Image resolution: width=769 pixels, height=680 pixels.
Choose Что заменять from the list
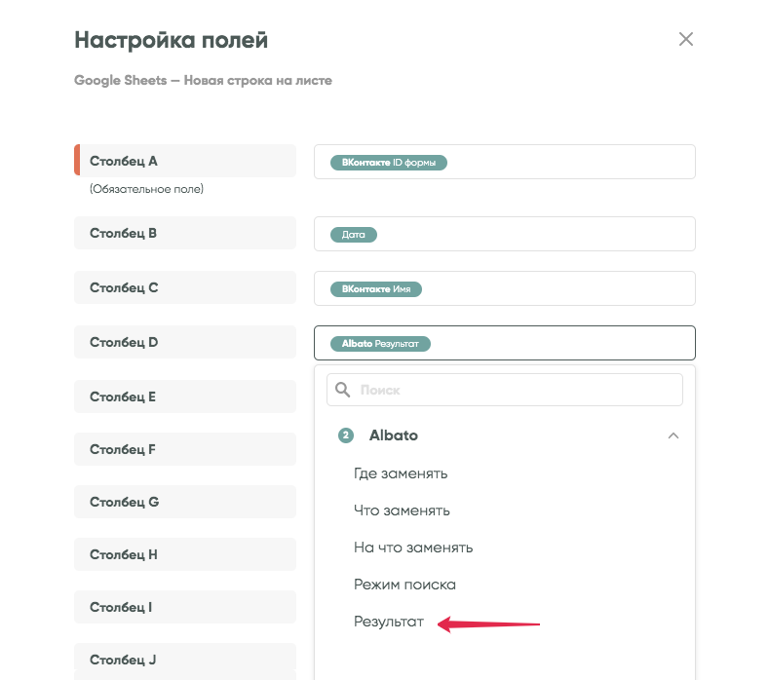(402, 510)
